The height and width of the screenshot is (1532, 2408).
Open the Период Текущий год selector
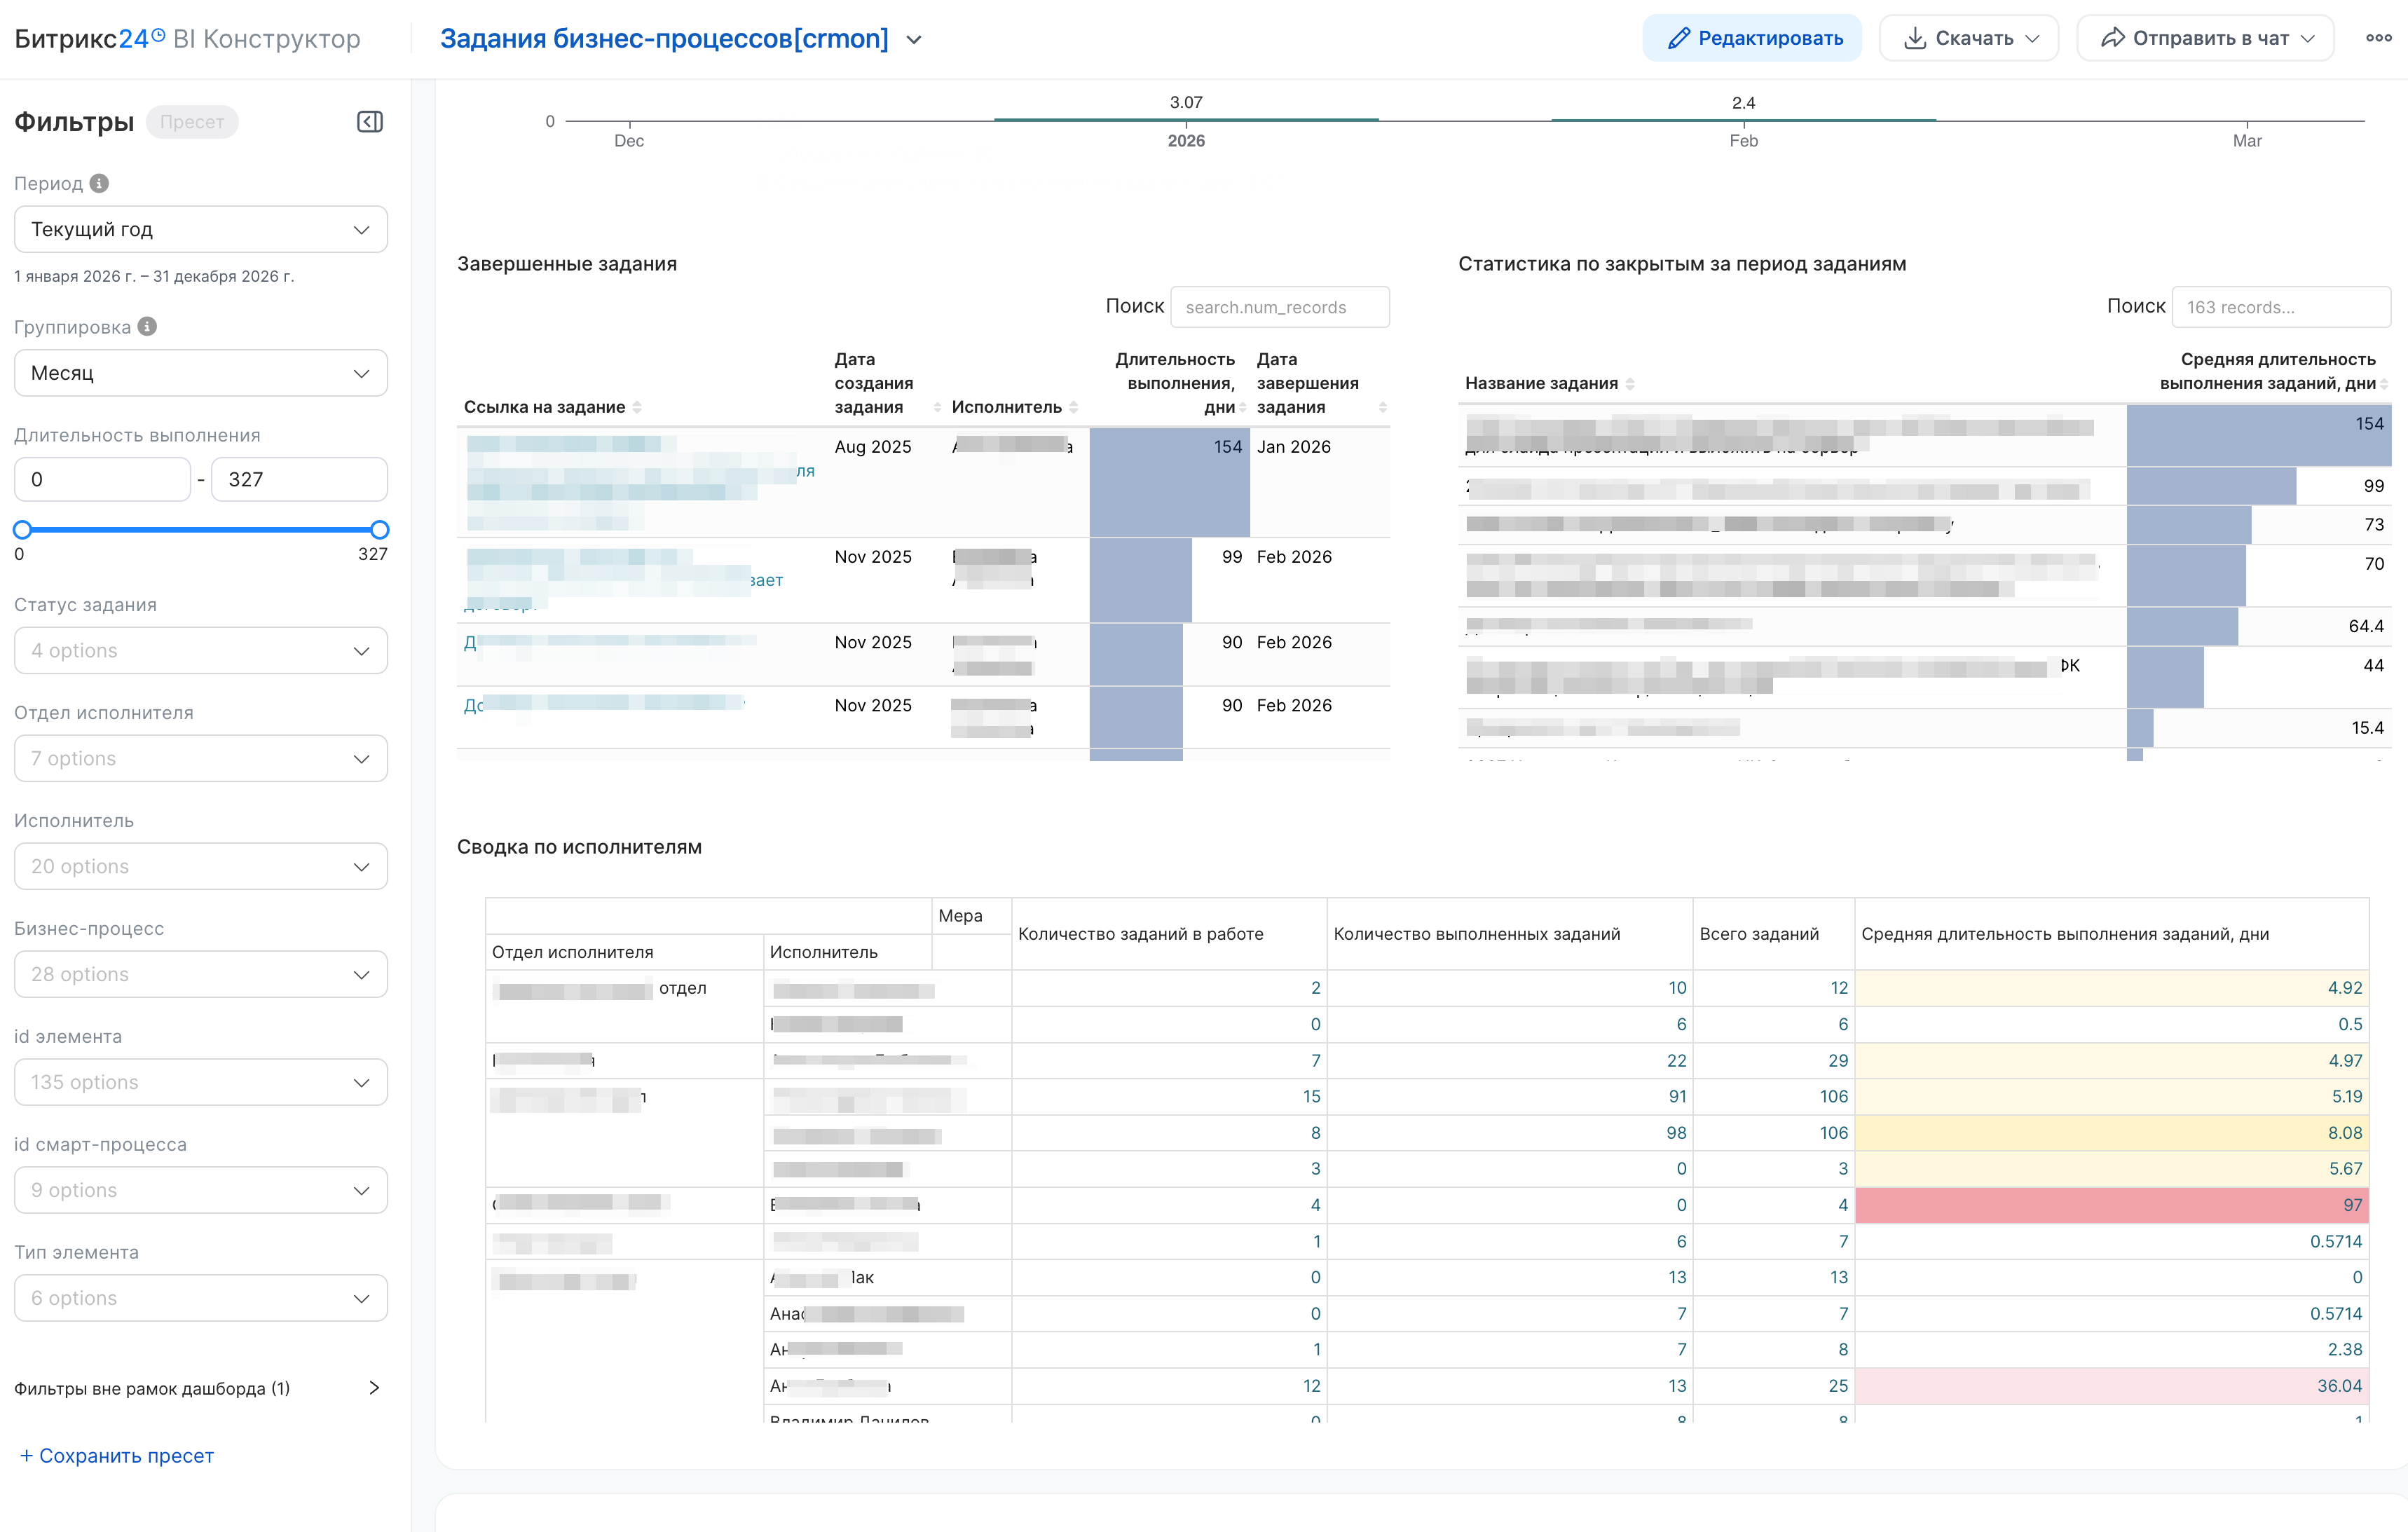200,229
